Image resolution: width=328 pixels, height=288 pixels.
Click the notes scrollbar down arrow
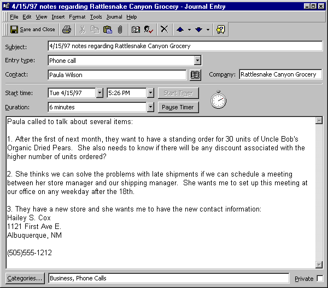pos(319,265)
